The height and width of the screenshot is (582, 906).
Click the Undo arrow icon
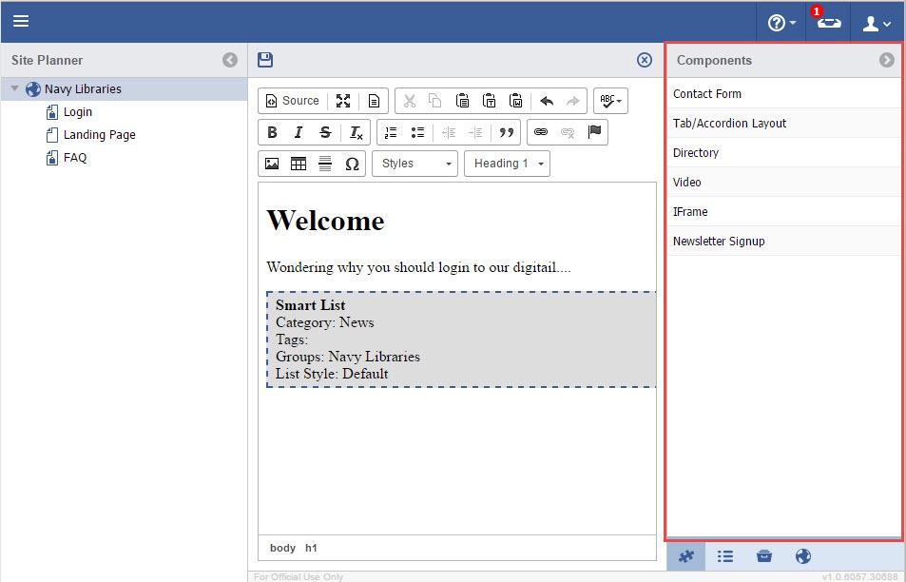546,101
